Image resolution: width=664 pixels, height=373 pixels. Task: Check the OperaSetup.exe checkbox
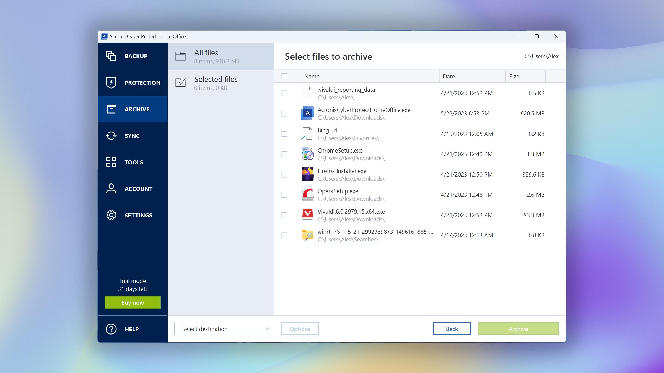[x=284, y=195]
